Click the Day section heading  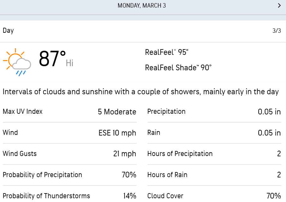(x=8, y=31)
